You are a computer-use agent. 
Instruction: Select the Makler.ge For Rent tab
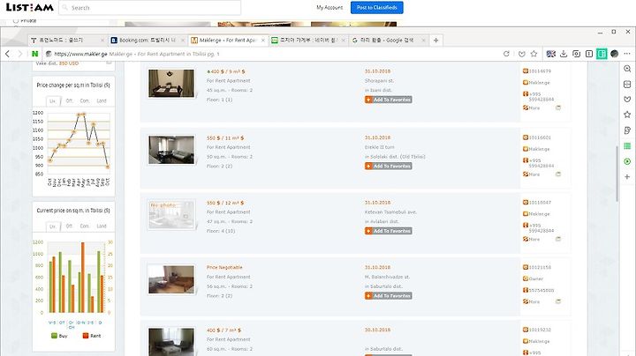coord(229,40)
